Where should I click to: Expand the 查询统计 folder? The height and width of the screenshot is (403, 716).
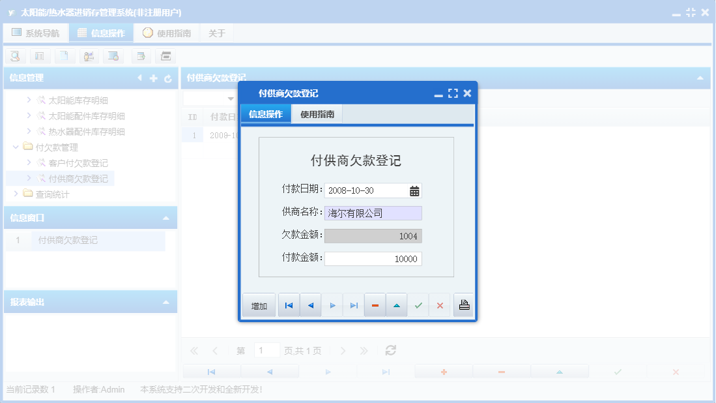point(16,193)
